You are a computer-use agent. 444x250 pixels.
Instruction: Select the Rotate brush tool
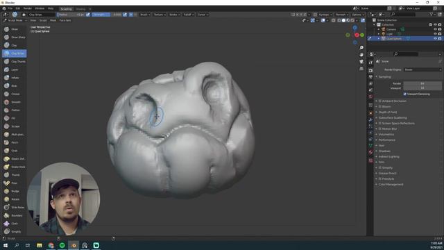tap(14, 199)
